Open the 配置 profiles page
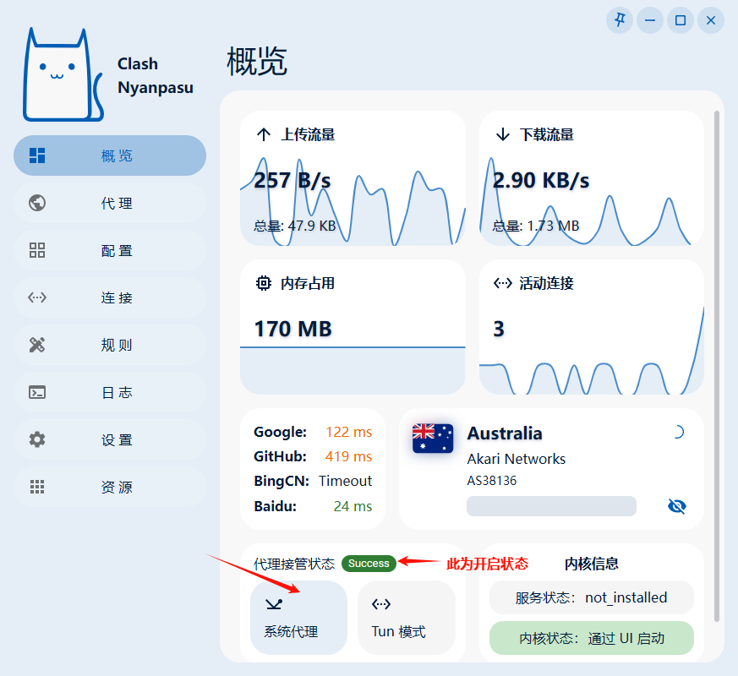The image size is (738, 676). (110, 250)
